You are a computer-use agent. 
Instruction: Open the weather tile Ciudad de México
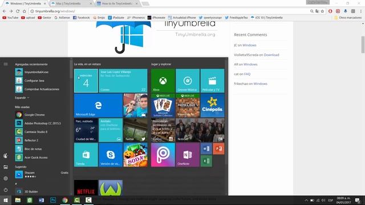[x=86, y=130]
